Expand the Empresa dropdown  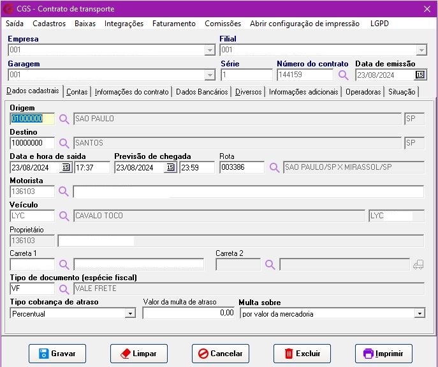[x=210, y=50]
